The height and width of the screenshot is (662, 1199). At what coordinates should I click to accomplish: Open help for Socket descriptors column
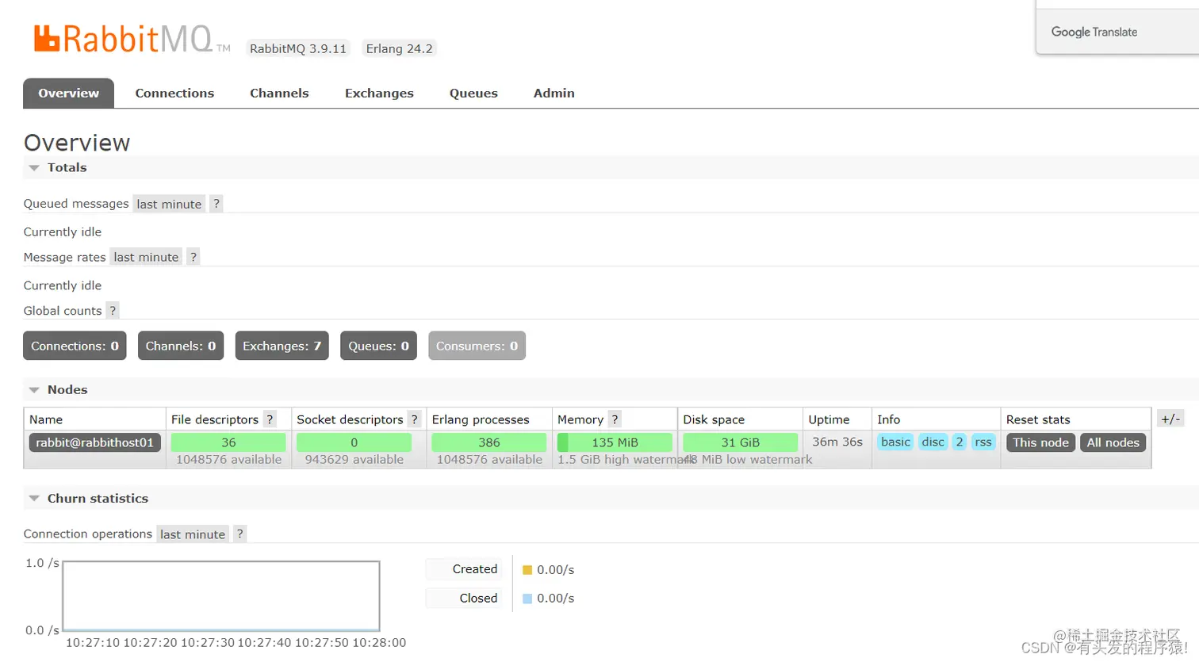click(x=414, y=419)
